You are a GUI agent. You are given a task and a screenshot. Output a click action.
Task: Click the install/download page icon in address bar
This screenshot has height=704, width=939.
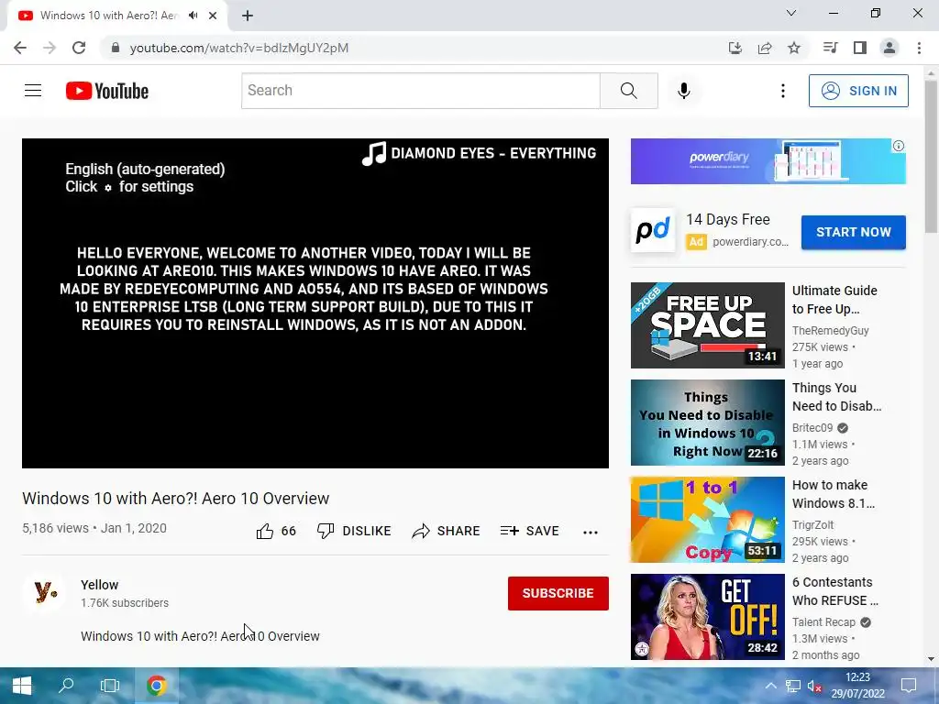(735, 48)
